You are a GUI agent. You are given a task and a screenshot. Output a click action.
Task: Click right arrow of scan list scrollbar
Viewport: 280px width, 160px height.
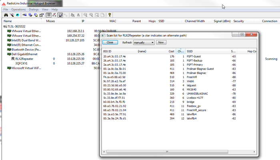coord(254,152)
